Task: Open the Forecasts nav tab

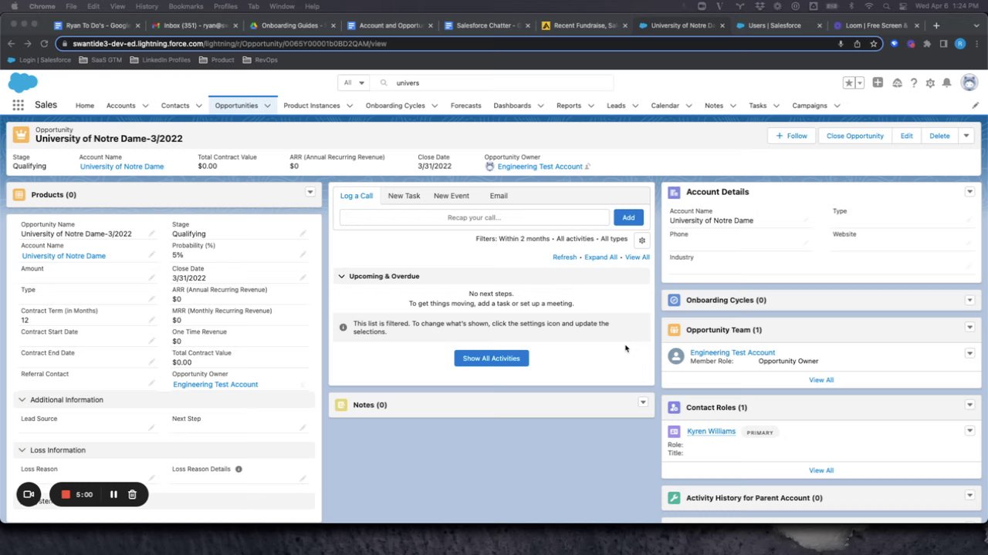Action: (465, 106)
